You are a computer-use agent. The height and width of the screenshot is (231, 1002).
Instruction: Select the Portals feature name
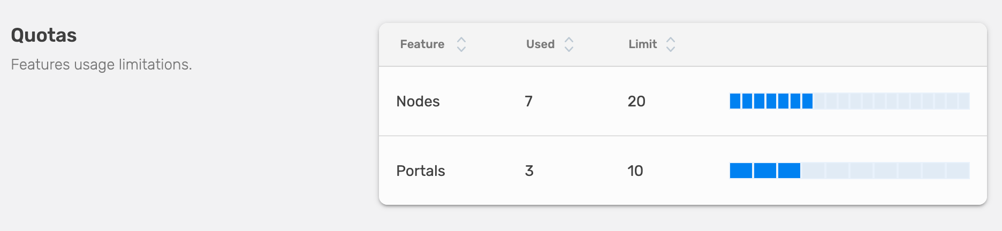click(x=421, y=171)
